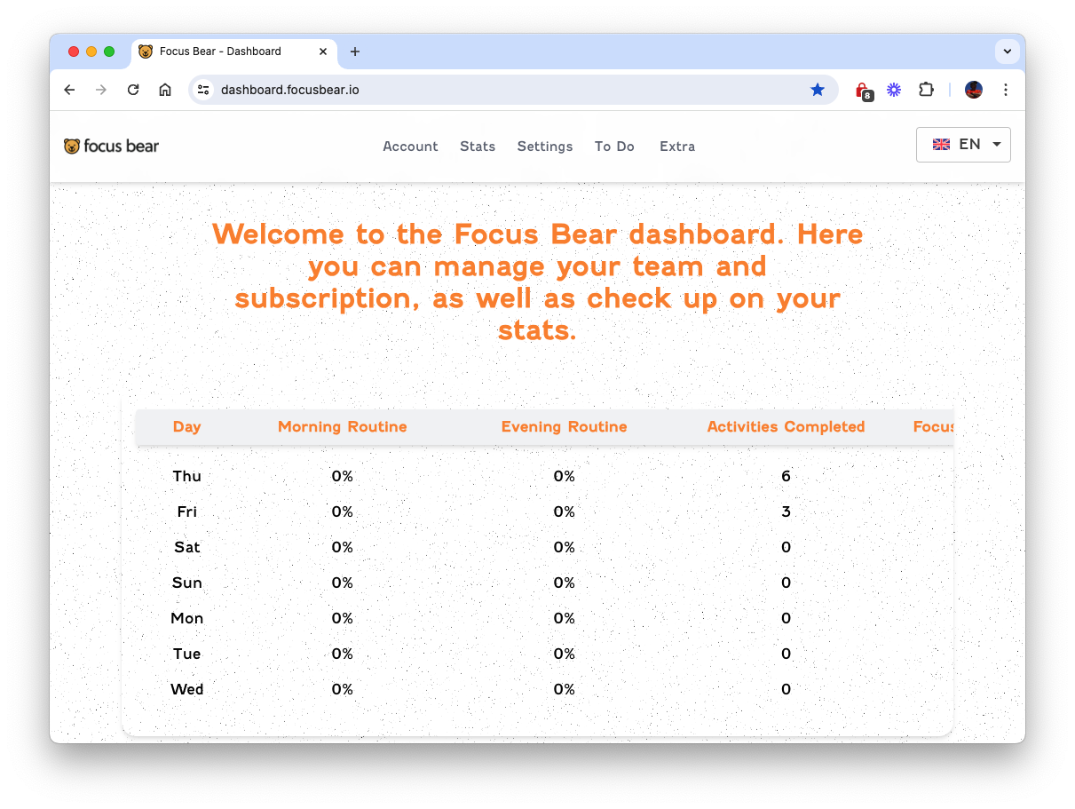
Task: Open the To Do menu
Action: tap(614, 147)
